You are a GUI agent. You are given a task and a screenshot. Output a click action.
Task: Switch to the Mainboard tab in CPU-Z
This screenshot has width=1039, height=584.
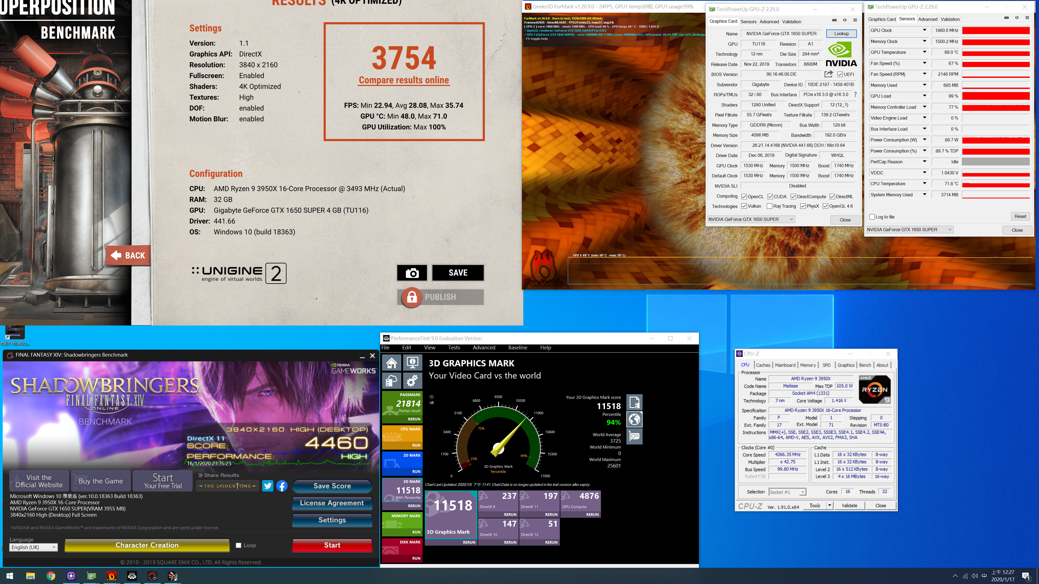coord(785,365)
